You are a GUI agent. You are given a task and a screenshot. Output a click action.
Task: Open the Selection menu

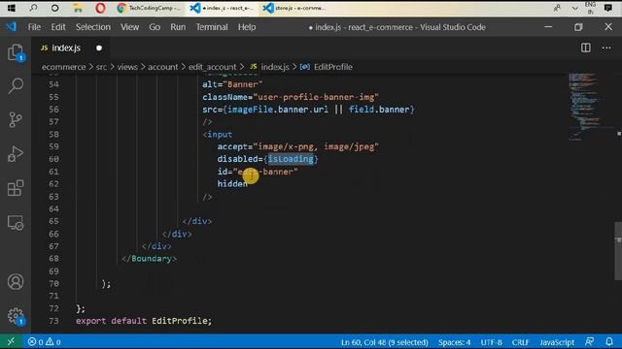point(93,27)
